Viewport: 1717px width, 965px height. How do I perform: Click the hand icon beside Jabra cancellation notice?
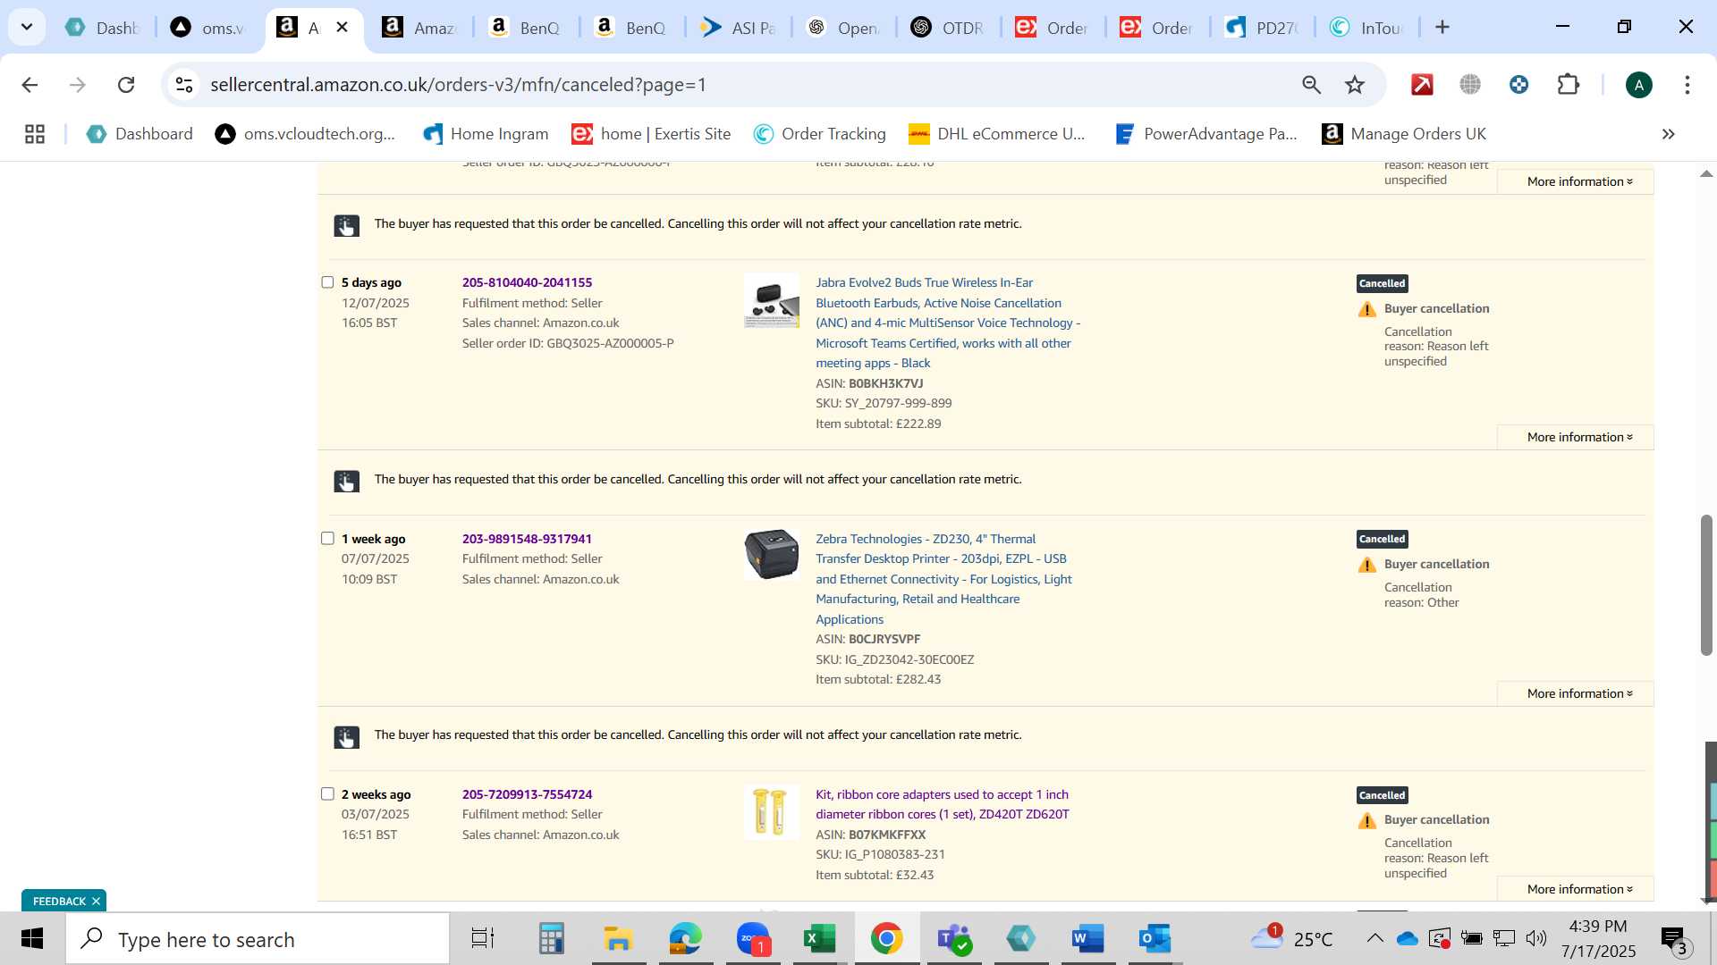pos(347,225)
